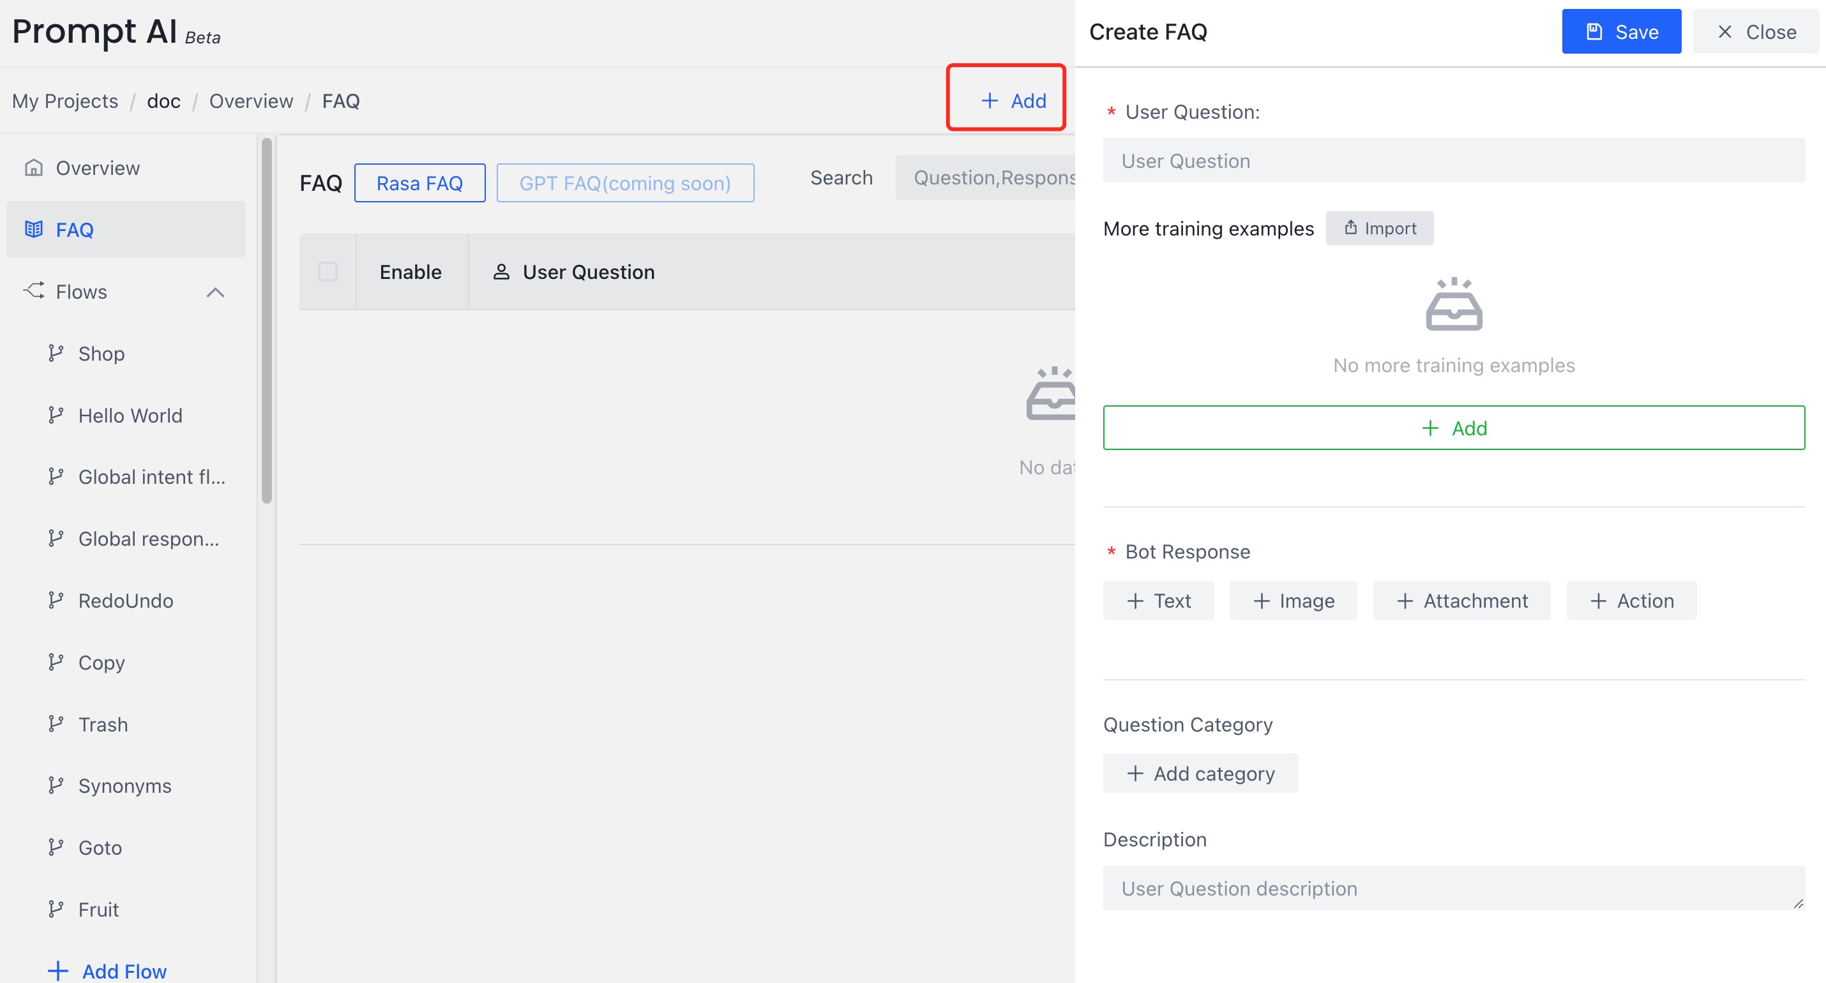Toggle Rasa FAQ tab selection

pyautogui.click(x=419, y=181)
